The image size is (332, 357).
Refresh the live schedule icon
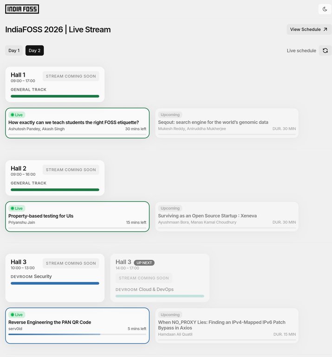(325, 51)
